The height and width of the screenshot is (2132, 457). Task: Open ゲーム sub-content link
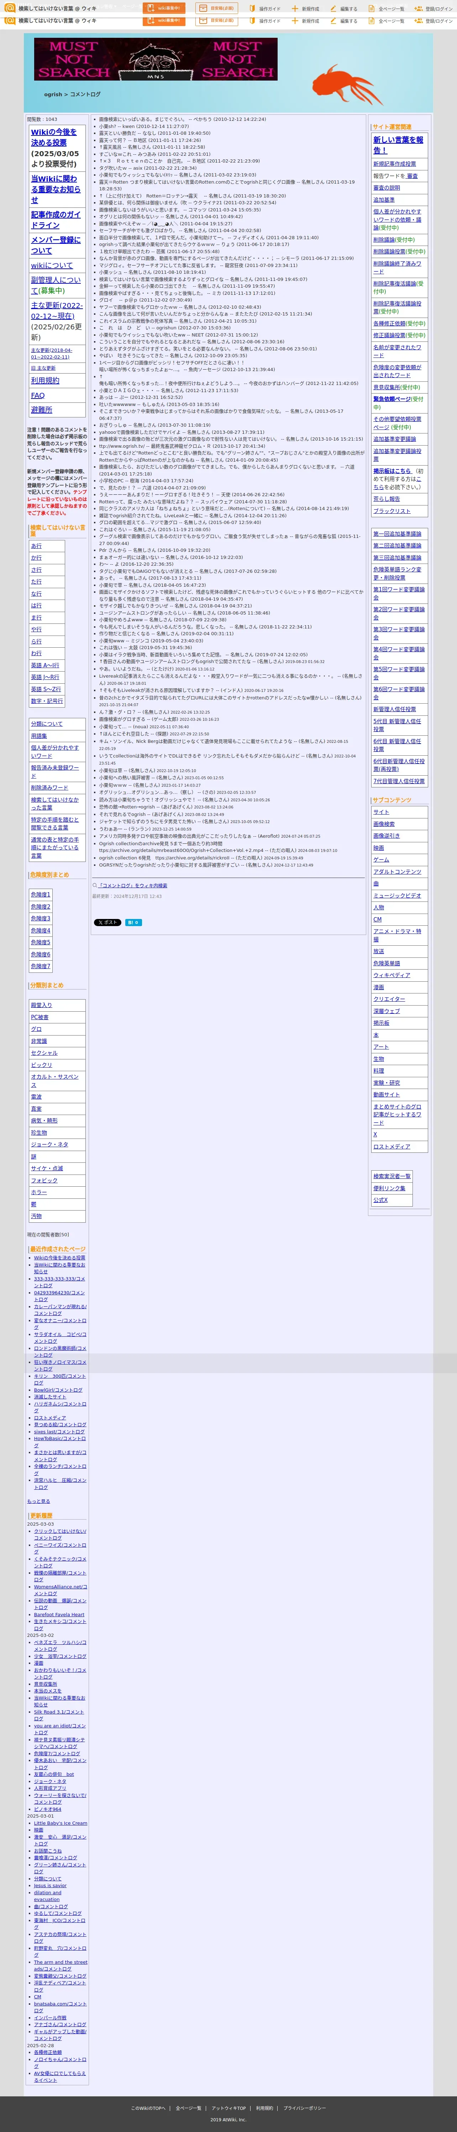tap(380, 860)
